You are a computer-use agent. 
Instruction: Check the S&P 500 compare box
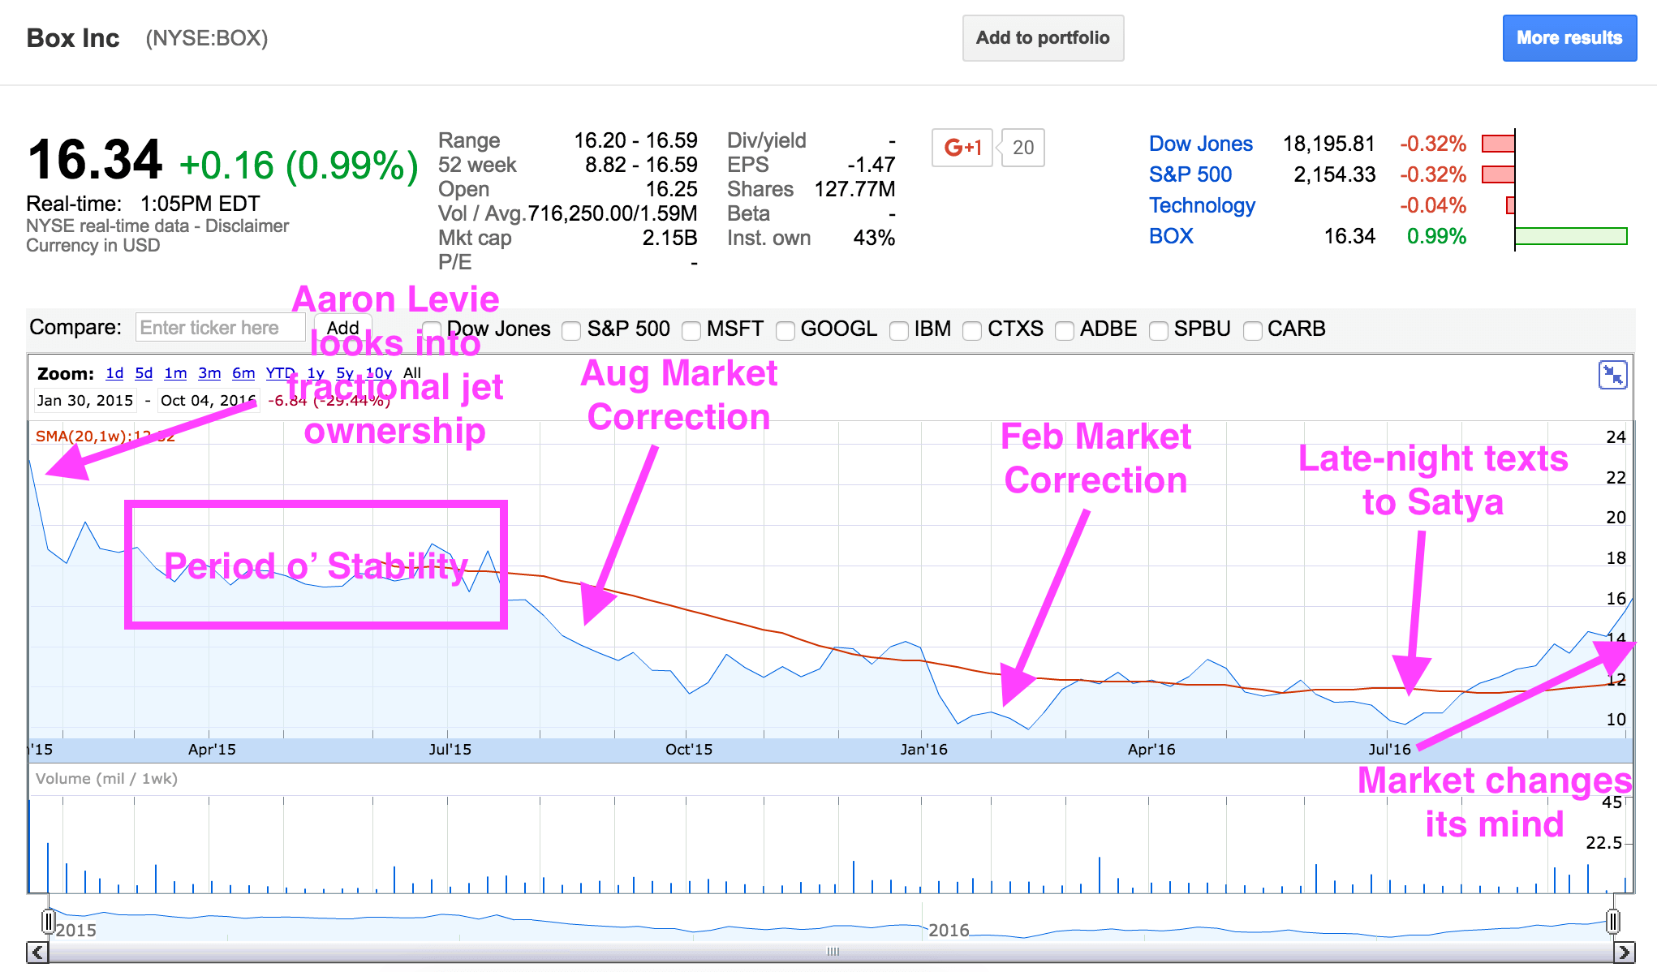pos(572,330)
